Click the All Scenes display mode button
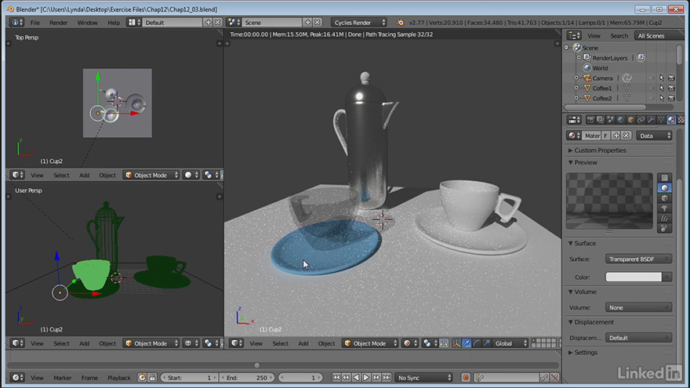The height and width of the screenshot is (388, 690). (x=658, y=35)
